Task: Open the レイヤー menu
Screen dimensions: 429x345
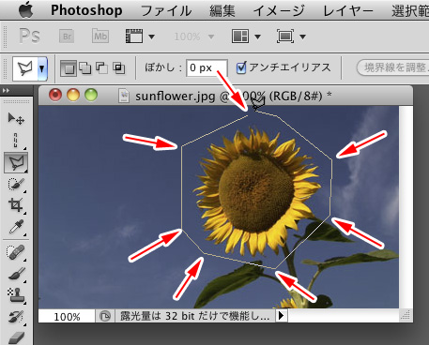Action: coord(348,11)
